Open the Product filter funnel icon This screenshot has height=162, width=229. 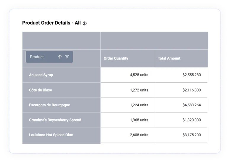coord(67,57)
